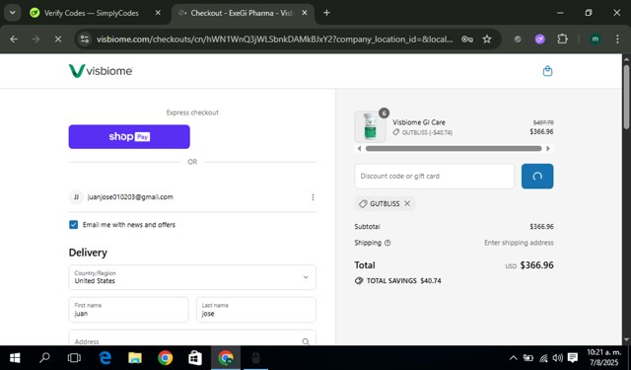Click the address bar URL
The image size is (631, 370).
tap(274, 39)
